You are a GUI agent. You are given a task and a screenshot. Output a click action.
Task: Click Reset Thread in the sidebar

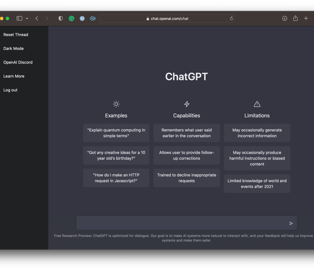pos(15,35)
